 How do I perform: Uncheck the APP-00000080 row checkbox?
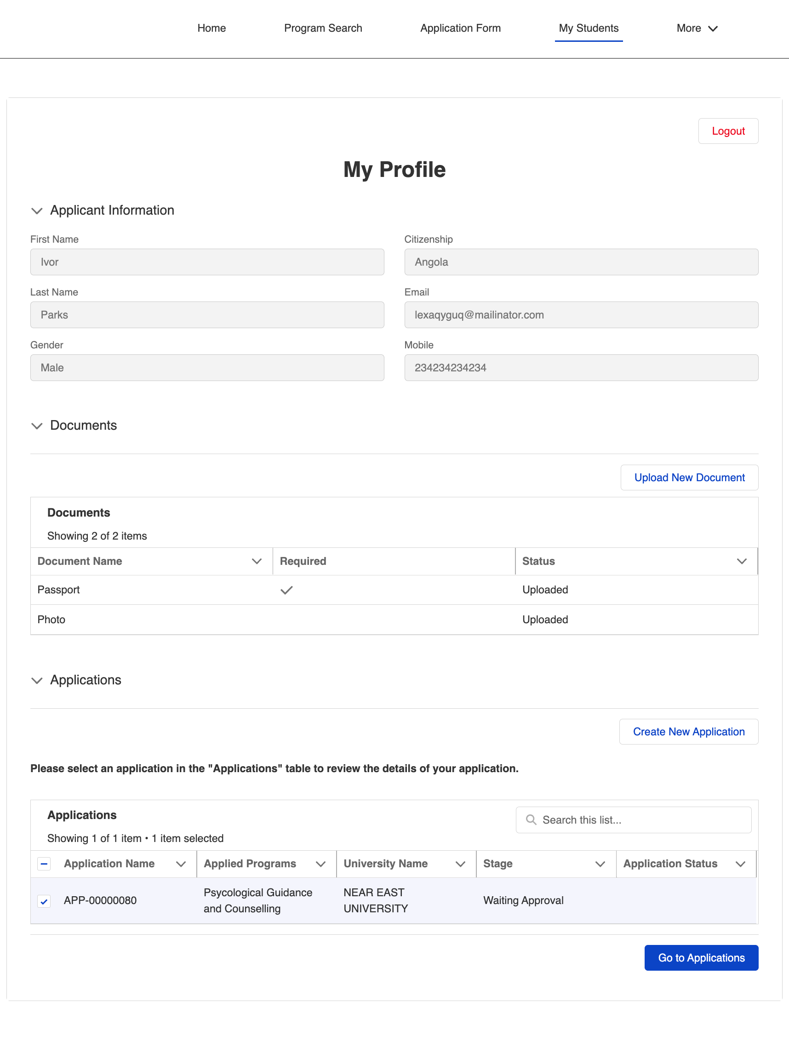(44, 901)
